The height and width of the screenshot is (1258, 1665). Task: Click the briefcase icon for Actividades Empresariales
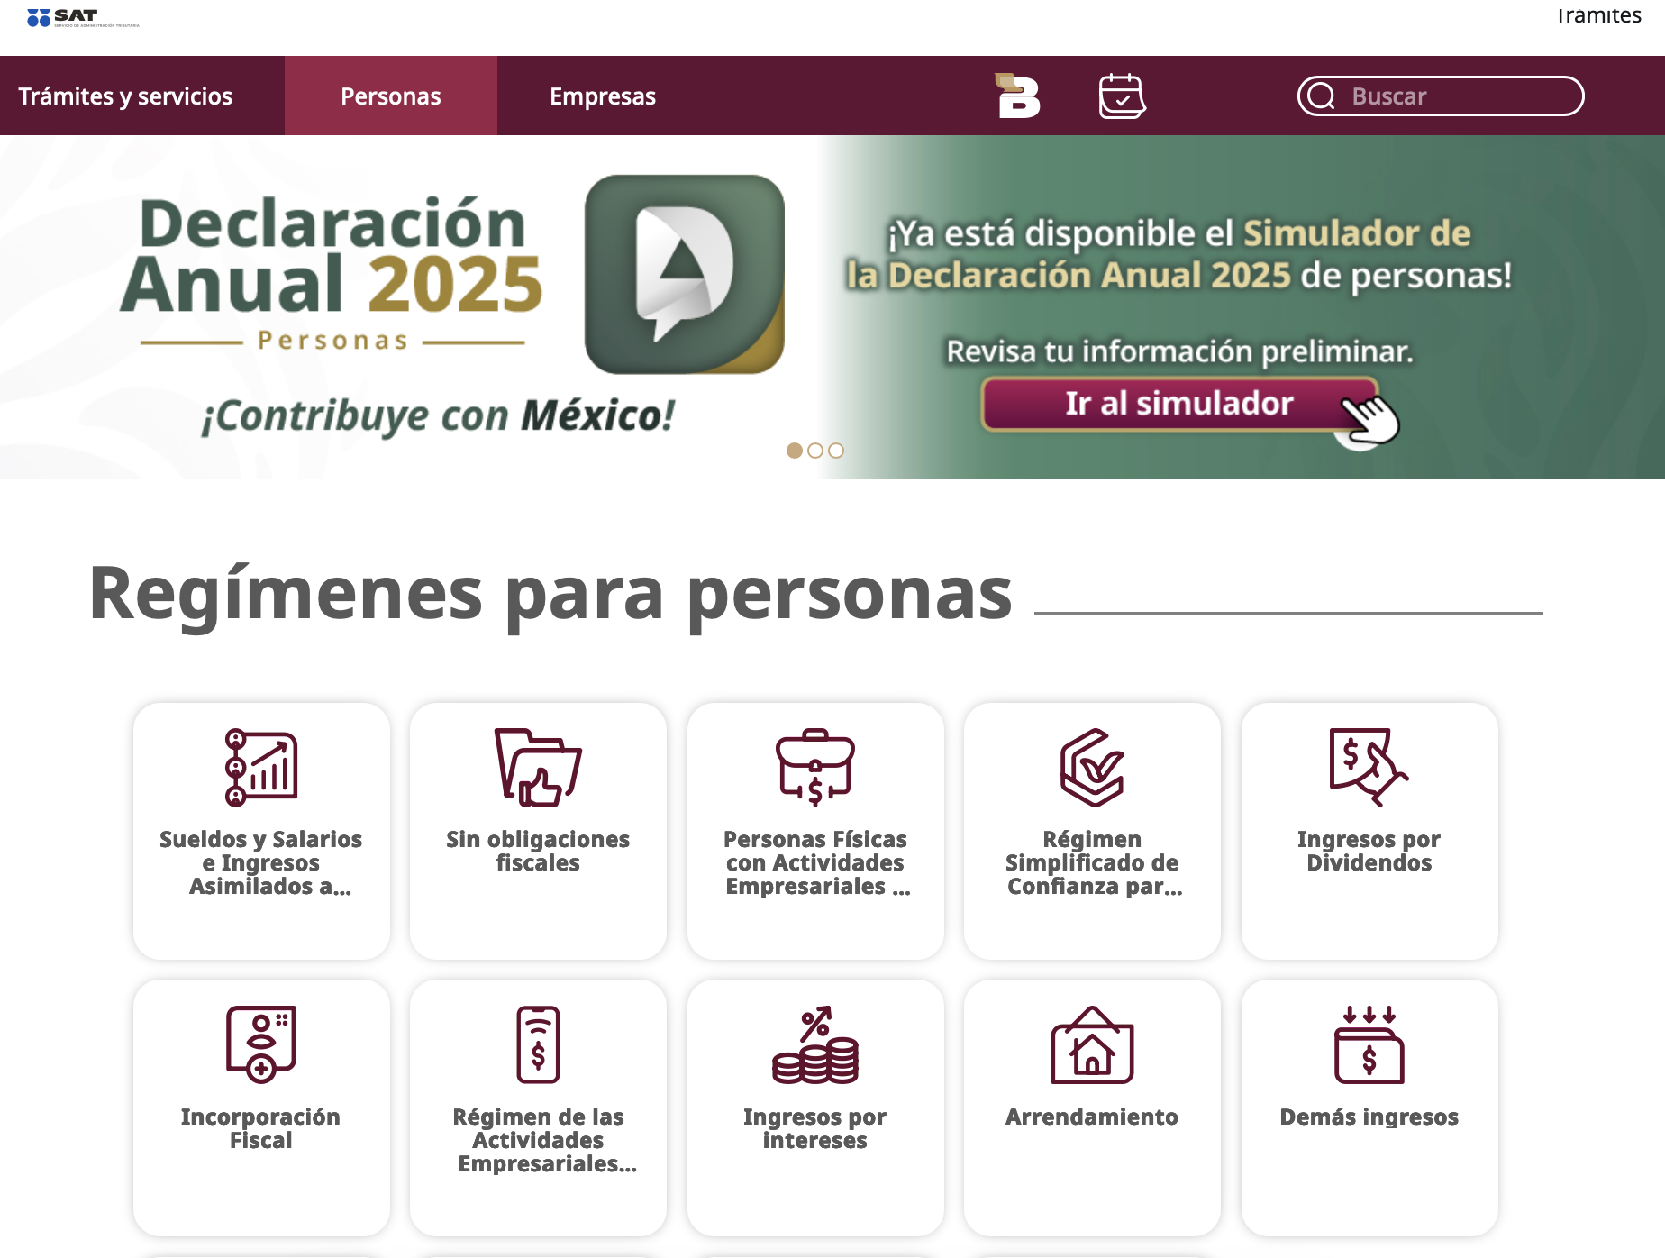815,767
